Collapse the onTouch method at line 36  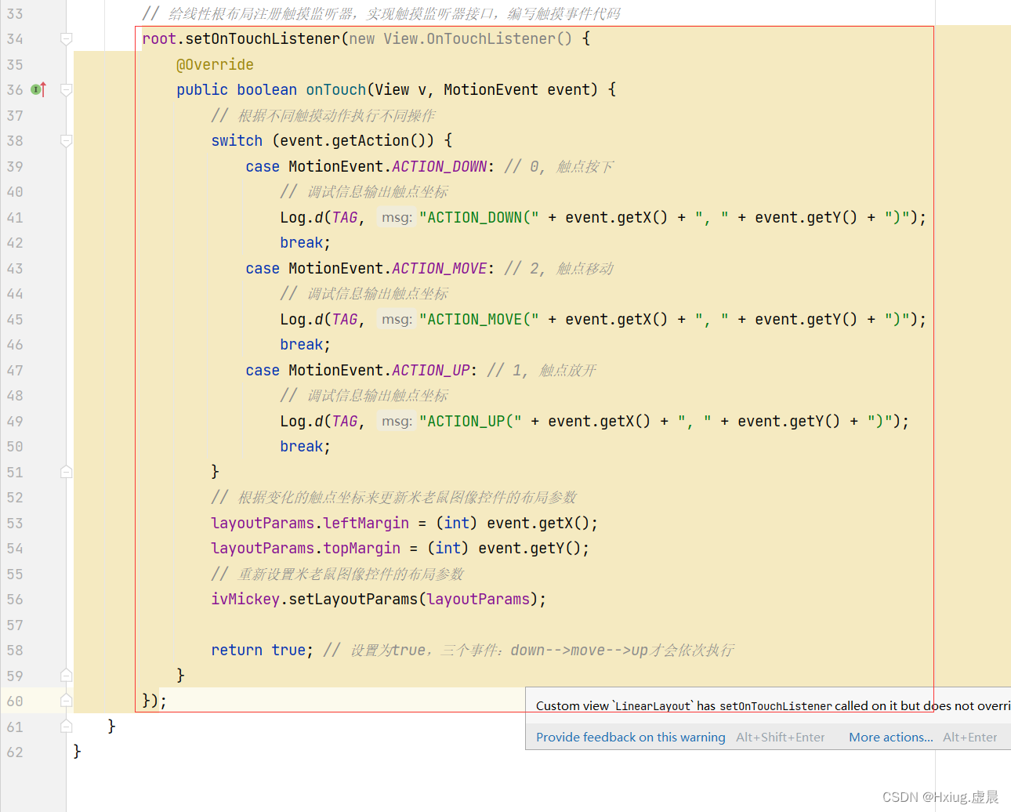[67, 90]
